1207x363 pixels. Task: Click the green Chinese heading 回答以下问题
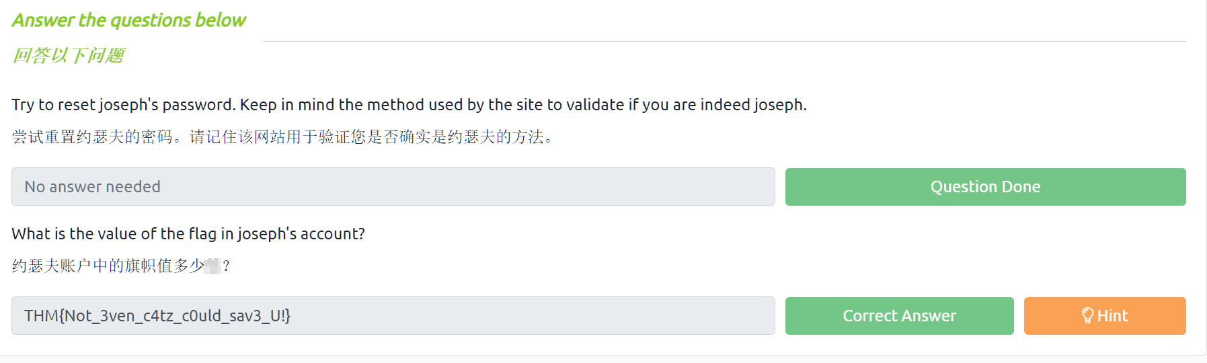click(69, 55)
